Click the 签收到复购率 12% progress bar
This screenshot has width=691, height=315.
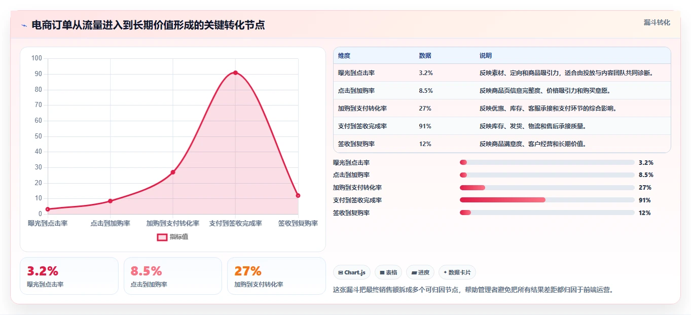[547, 213]
